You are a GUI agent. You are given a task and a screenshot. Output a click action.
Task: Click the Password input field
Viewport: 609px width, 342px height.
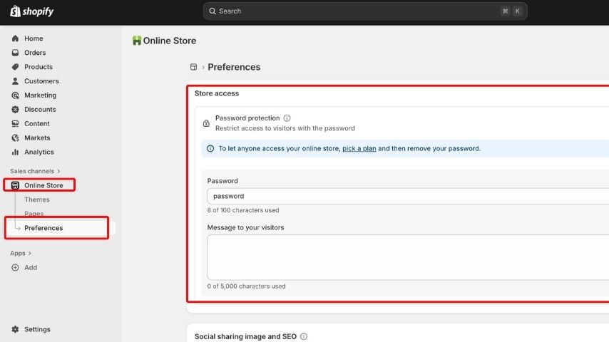(x=408, y=196)
